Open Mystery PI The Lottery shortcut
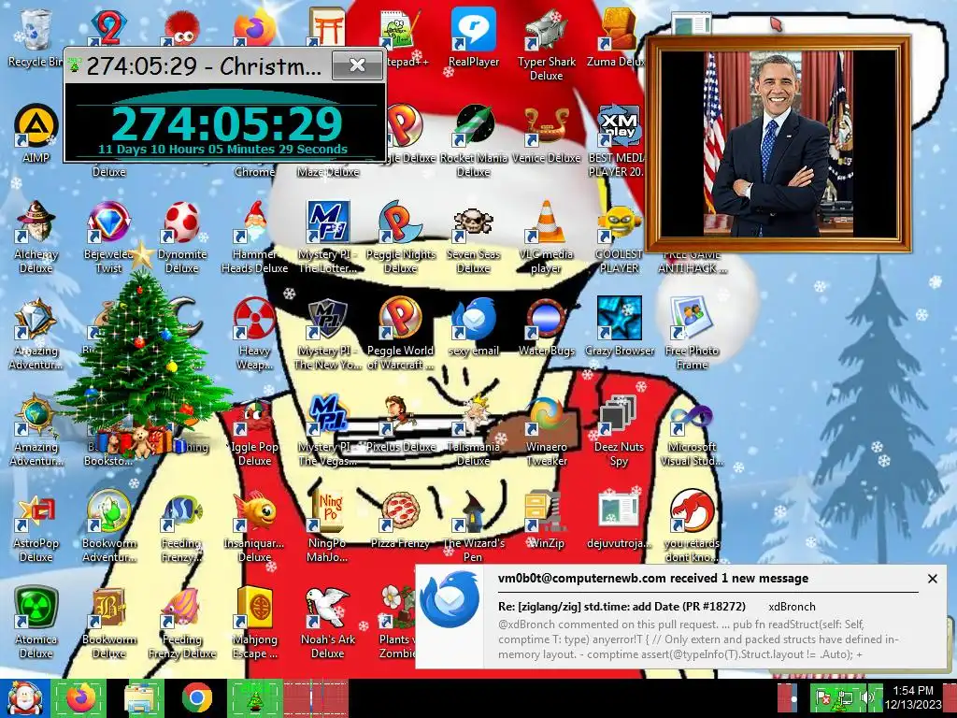The height and width of the screenshot is (718, 957). click(x=328, y=237)
